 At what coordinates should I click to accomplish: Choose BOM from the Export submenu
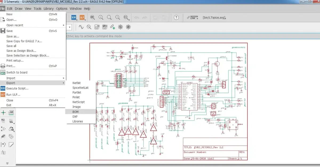(x=75, y=112)
